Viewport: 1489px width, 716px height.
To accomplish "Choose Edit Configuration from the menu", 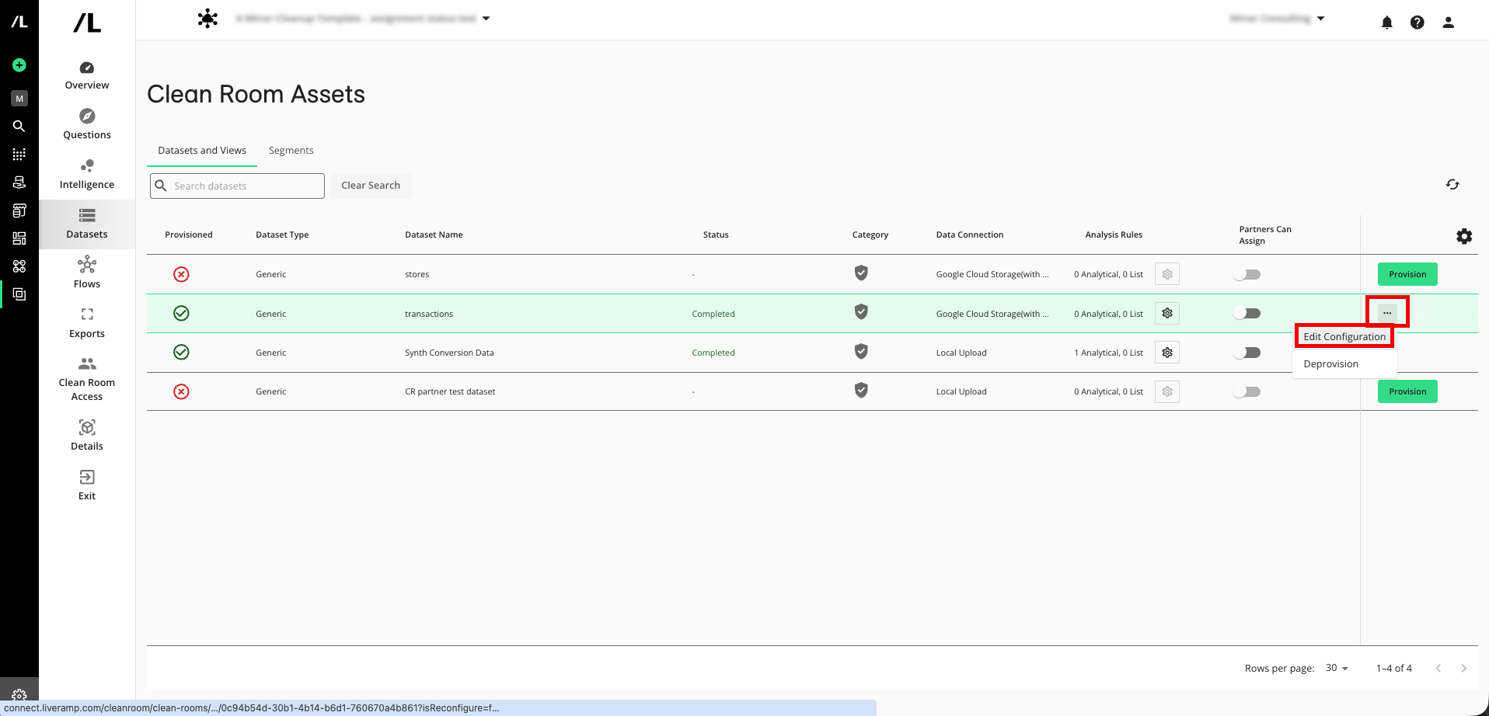I will coord(1344,336).
